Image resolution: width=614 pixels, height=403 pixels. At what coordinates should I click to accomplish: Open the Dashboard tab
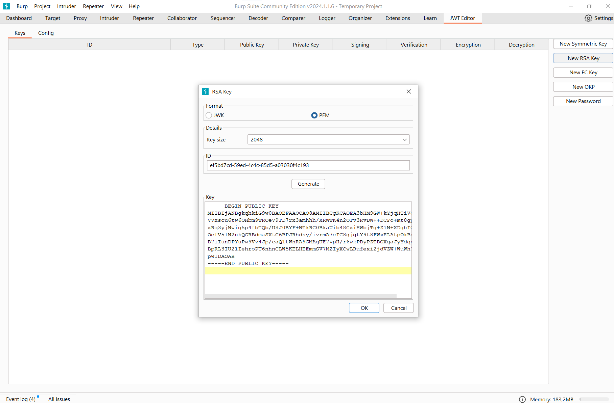(x=19, y=18)
